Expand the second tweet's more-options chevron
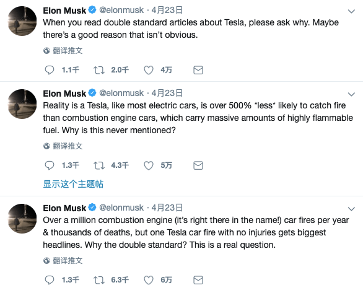The height and width of the screenshot is (293, 363). 351,94
